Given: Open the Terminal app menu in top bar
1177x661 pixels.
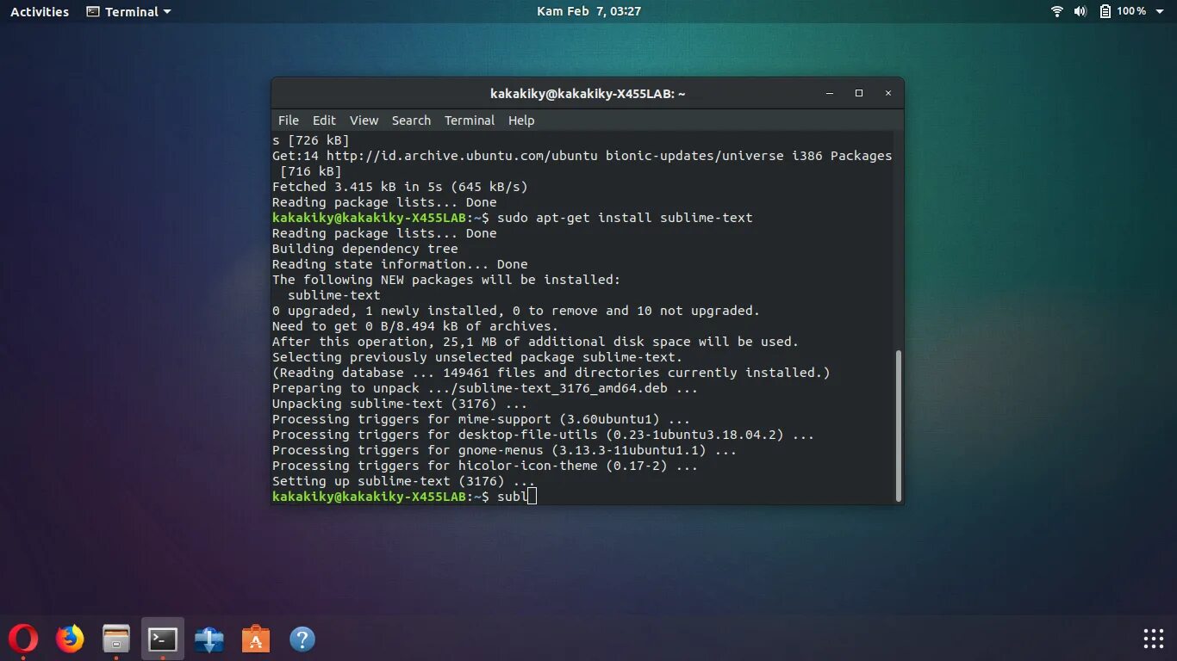Looking at the screenshot, I should tap(129, 11).
